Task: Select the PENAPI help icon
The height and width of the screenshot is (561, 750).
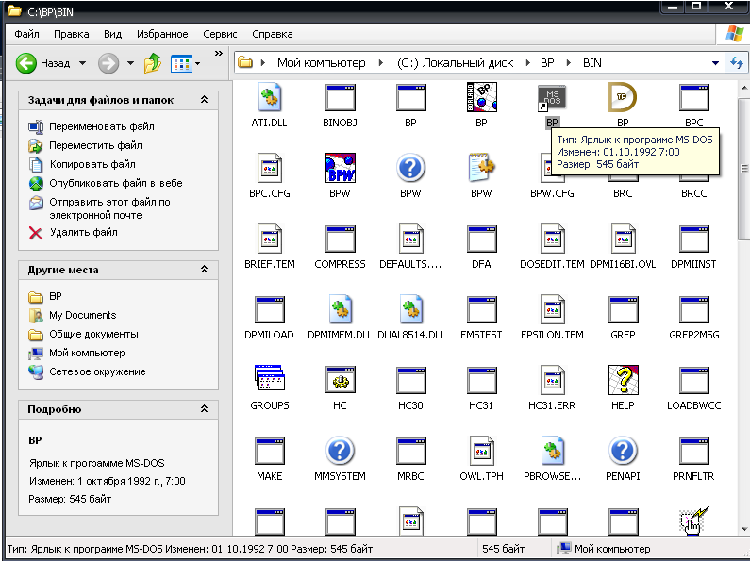Action: [623, 451]
